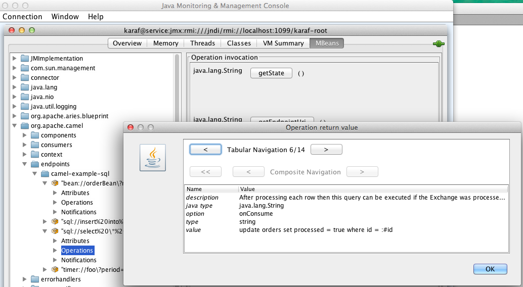523x287 pixels.
Task: Go to previous tabular entry
Action: click(x=205, y=150)
